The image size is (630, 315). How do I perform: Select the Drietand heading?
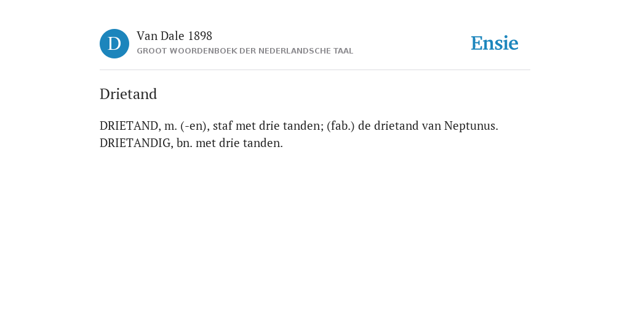click(128, 94)
